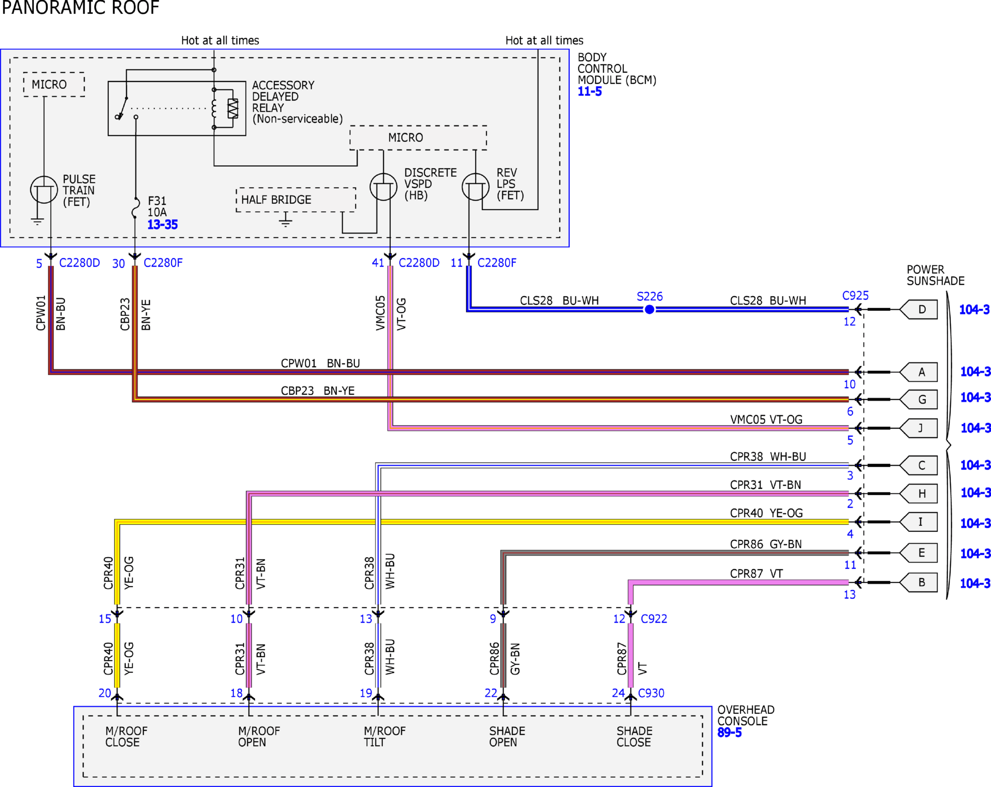Follow the 104-3 link beside terminal H
Screen dimensions: 991x787
click(975, 492)
